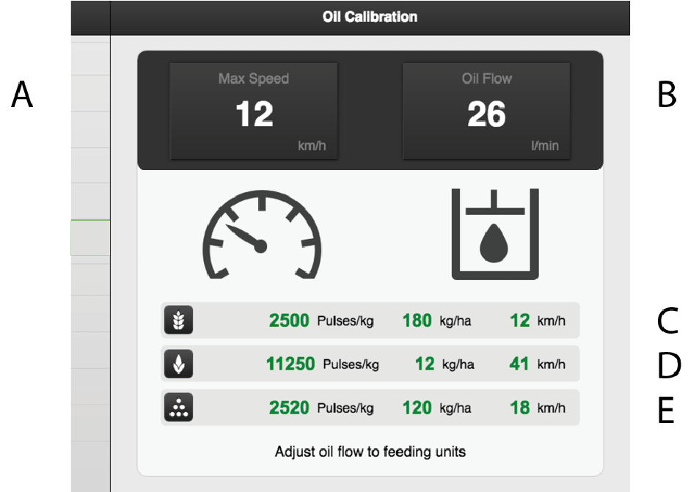Select the leaf seed icon in second row
Viewport: 688px width, 492px height.
coord(178,364)
